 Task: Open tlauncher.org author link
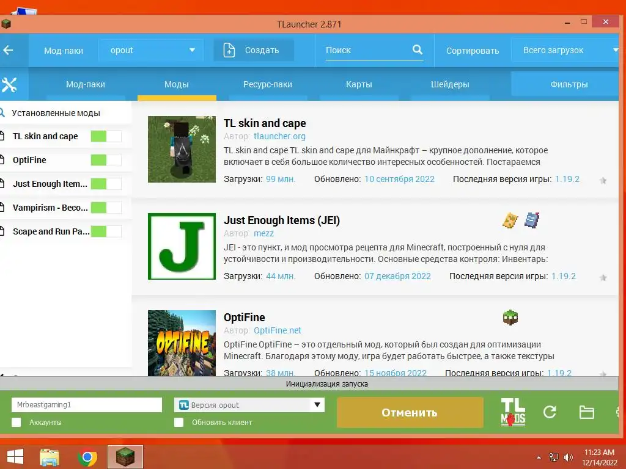(x=279, y=136)
